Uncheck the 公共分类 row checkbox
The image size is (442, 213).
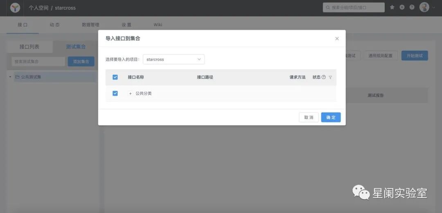pos(115,93)
